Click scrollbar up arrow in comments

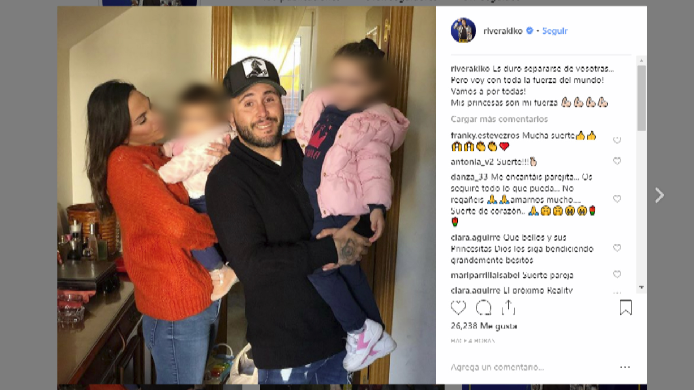point(641,60)
